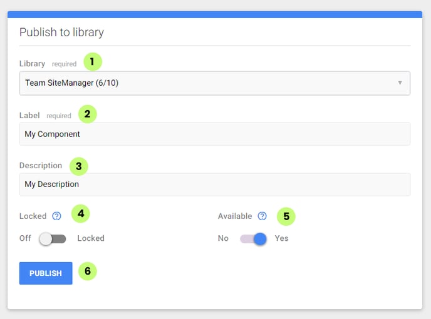Click the Description field with My Description
This screenshot has height=319, width=431.
(x=215, y=185)
